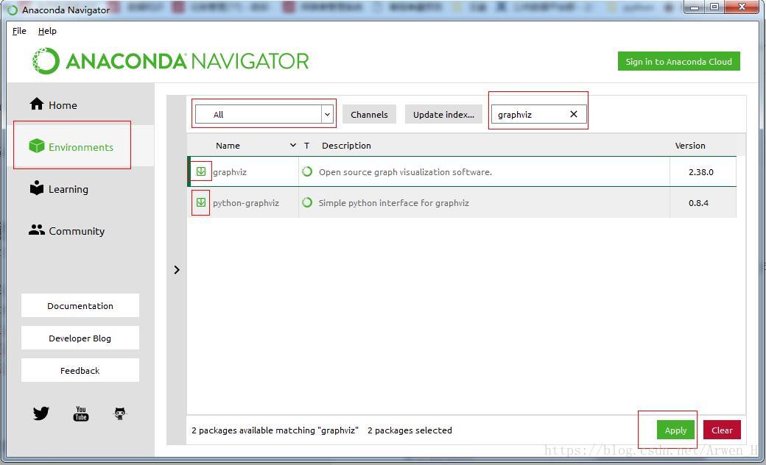
Task: Click the package filter dropdown arrow
Action: [327, 114]
